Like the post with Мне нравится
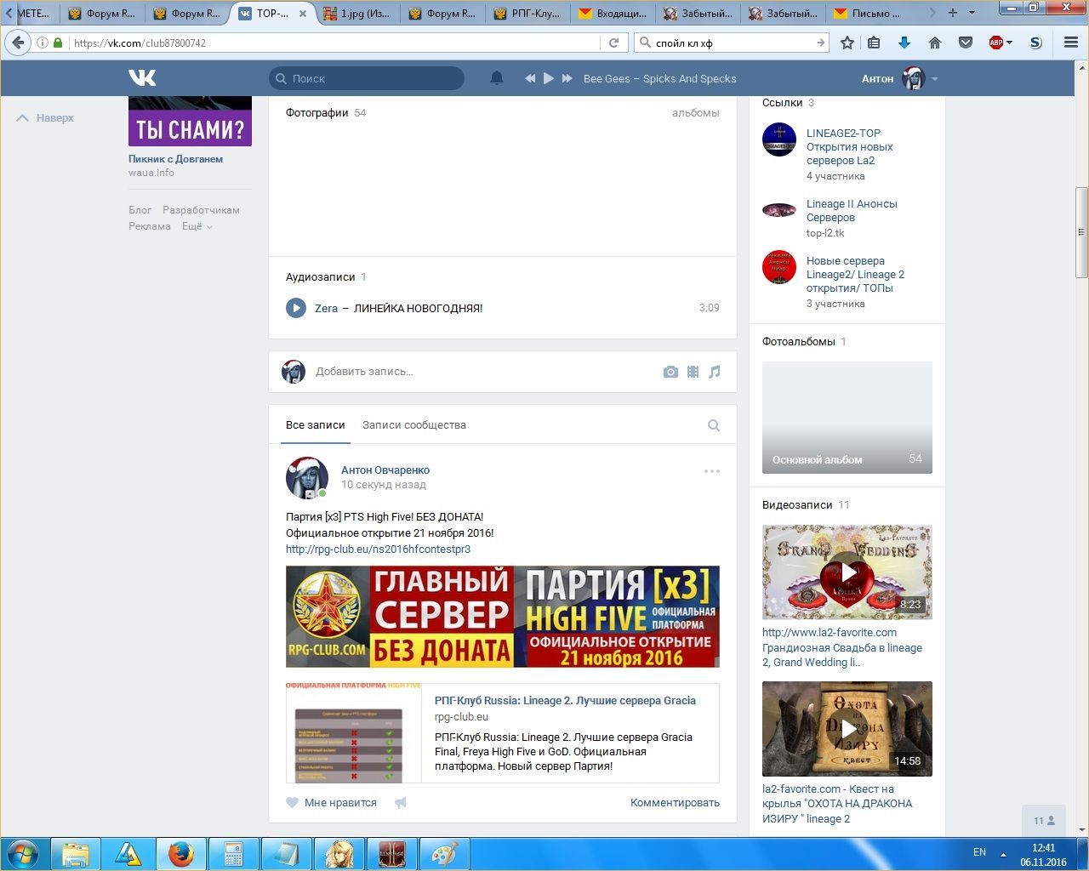 (x=332, y=802)
